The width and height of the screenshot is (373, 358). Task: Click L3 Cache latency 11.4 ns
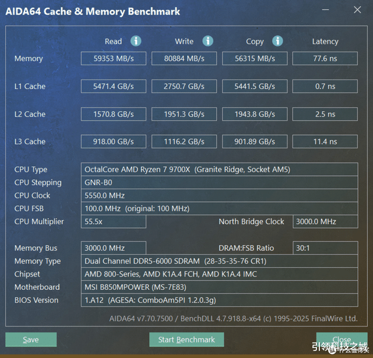325,141
